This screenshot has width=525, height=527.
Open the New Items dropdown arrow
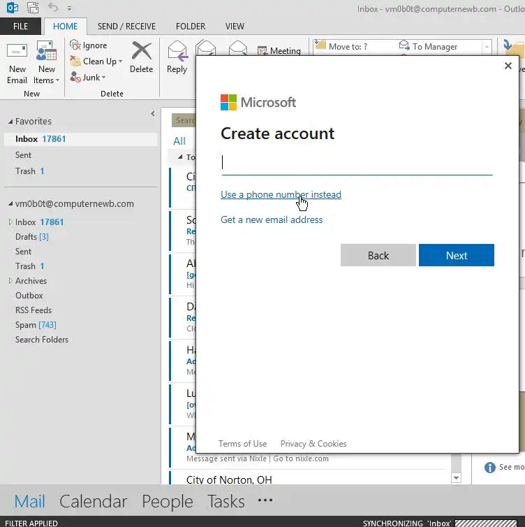pos(57,80)
